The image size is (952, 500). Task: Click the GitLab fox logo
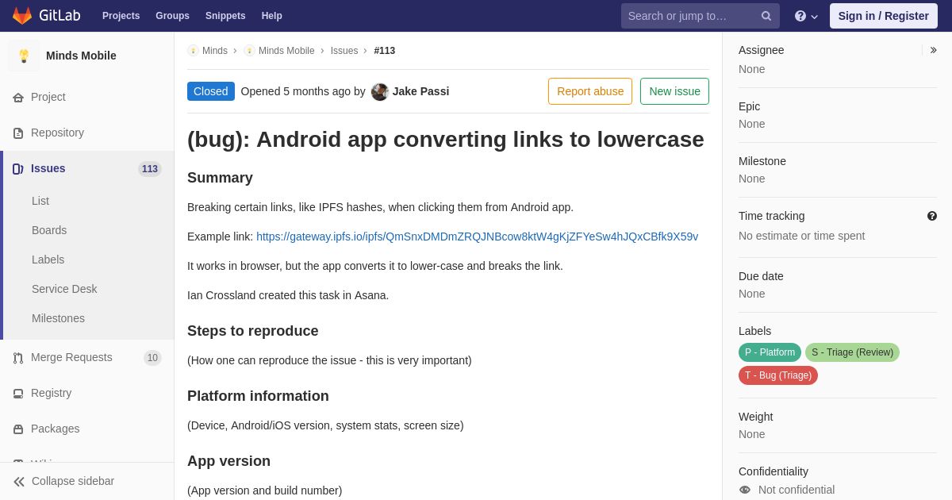pos(22,16)
